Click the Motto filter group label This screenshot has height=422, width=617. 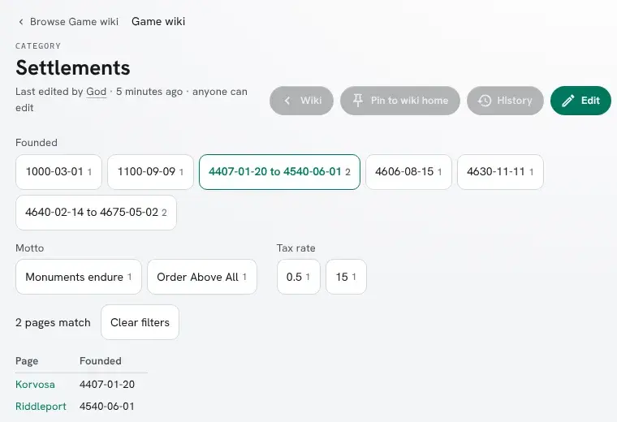tap(29, 248)
